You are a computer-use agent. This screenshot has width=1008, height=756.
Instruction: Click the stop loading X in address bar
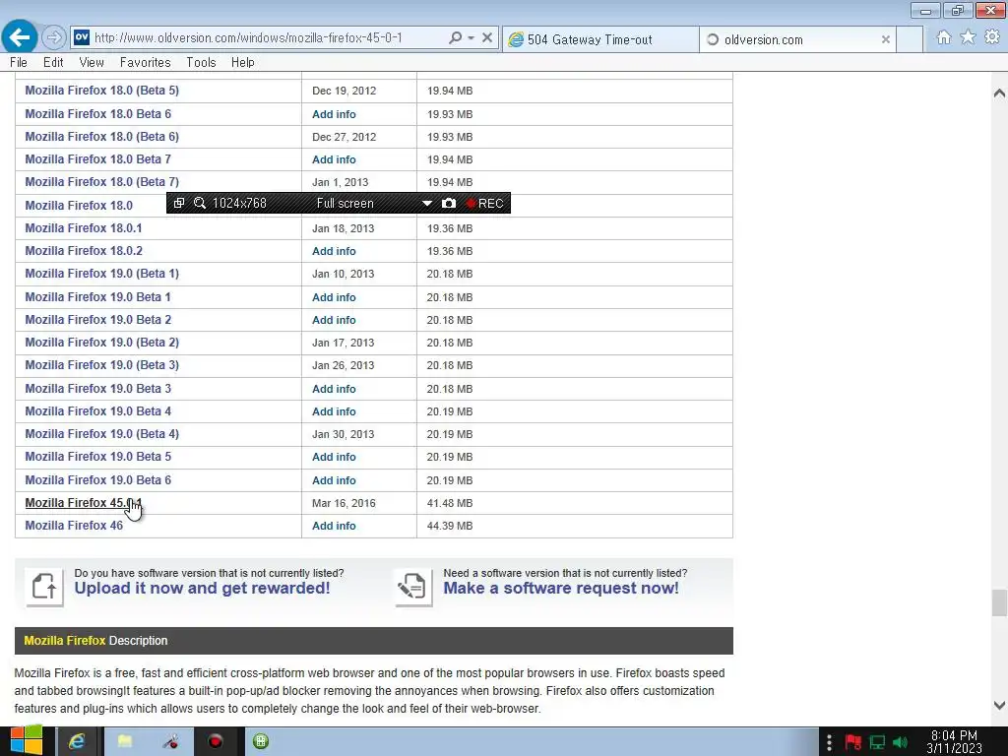point(487,37)
